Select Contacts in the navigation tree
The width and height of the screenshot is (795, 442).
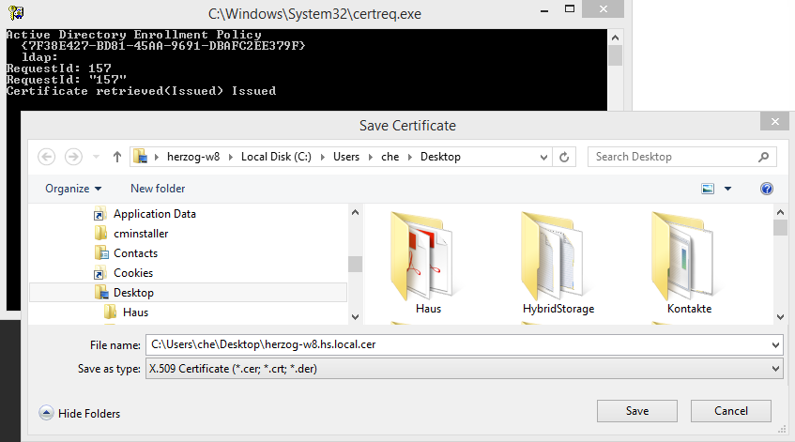tap(135, 253)
